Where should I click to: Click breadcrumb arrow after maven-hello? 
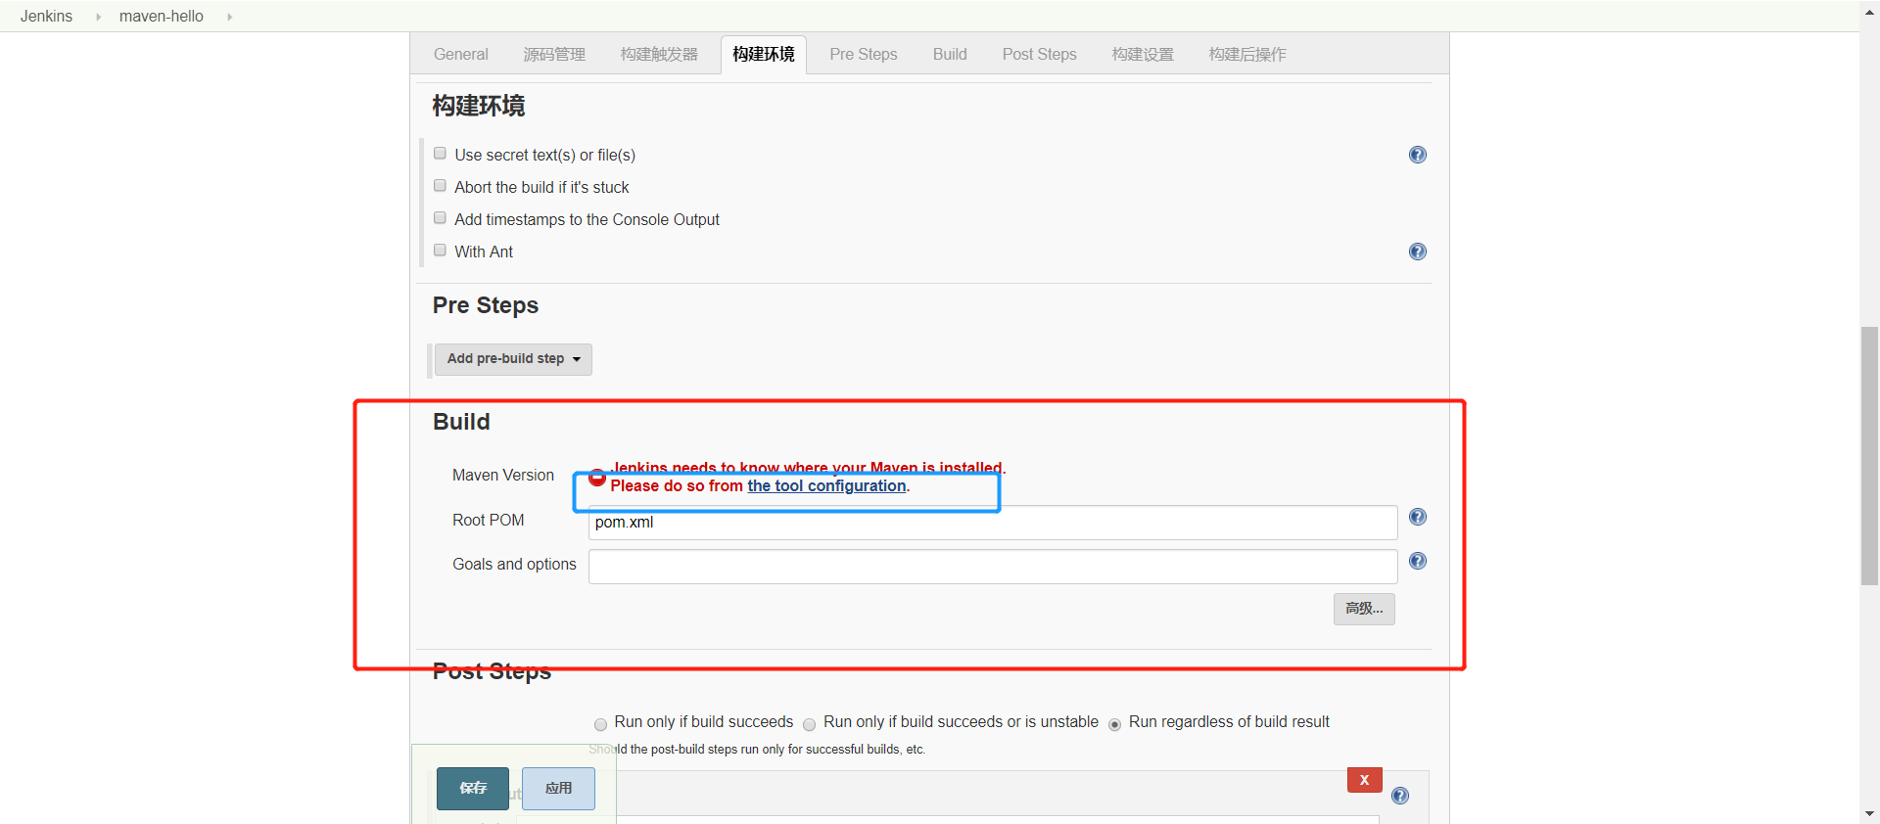click(x=229, y=17)
